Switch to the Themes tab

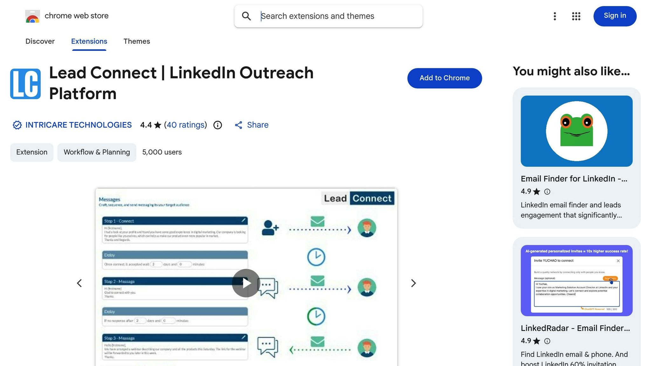(x=137, y=41)
